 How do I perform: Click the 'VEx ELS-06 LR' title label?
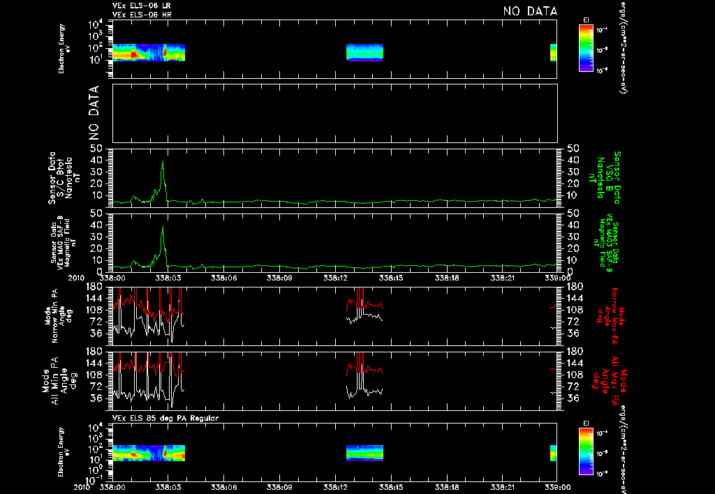tap(141, 6)
